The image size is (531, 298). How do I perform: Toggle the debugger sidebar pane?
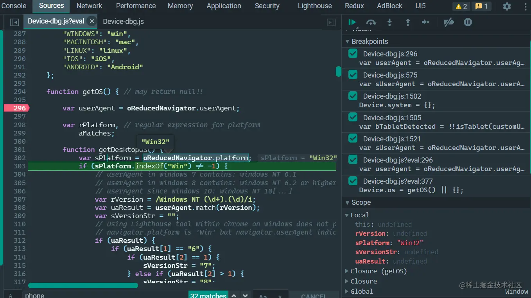(x=331, y=22)
